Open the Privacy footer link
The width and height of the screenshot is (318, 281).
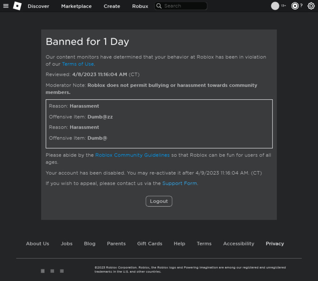(275, 243)
